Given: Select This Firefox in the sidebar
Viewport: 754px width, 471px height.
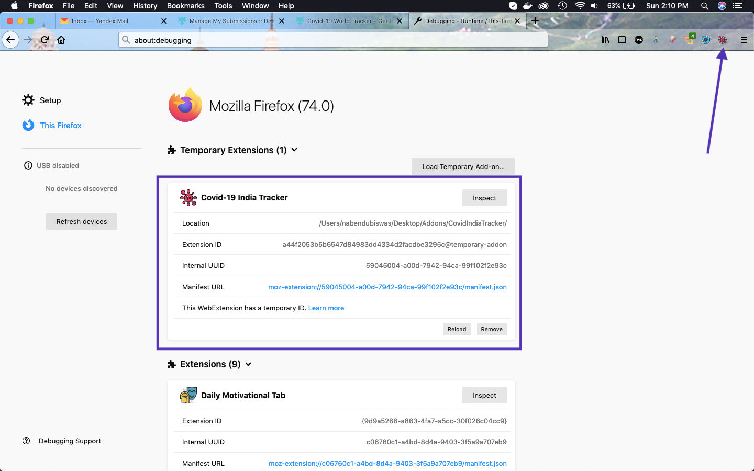Looking at the screenshot, I should 61,125.
